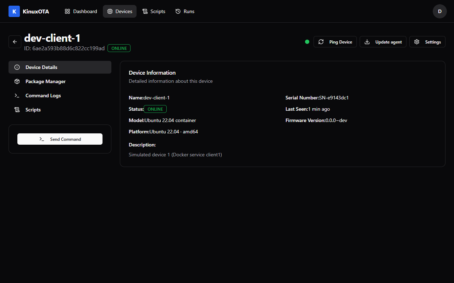454x283 pixels.
Task: Open the Runs page
Action: pos(185,11)
